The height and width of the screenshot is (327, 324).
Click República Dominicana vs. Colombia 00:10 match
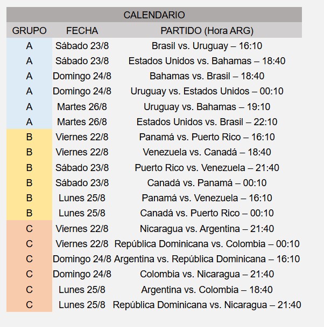tap(207, 244)
